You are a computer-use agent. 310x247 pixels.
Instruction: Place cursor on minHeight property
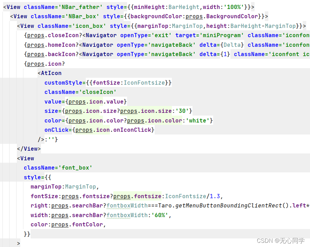[149, 7]
